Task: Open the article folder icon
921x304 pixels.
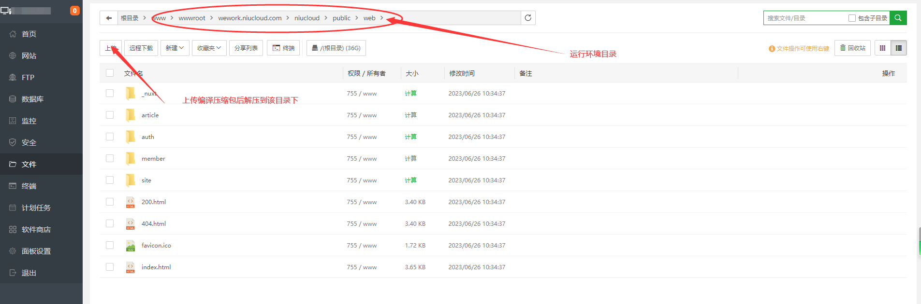Action: pyautogui.click(x=131, y=115)
